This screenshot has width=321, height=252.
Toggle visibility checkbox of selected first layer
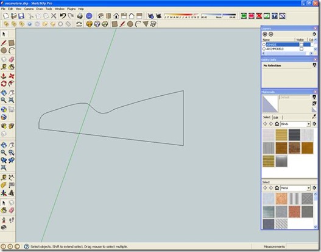tap(302, 45)
